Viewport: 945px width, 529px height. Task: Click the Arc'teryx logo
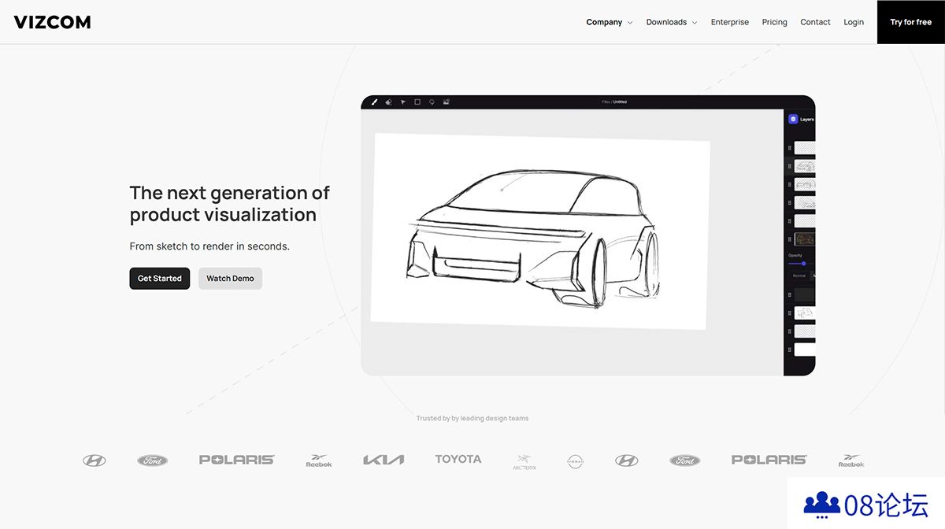pos(524,461)
